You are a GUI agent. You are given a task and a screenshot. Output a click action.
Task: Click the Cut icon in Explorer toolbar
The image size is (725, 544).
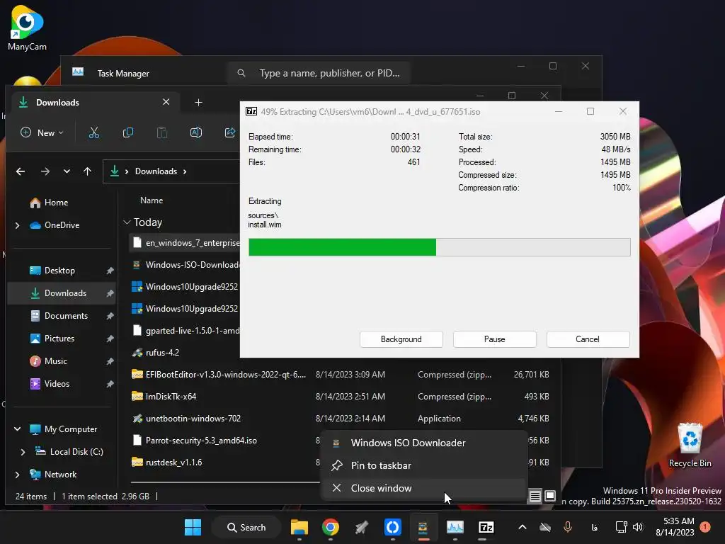coord(94,132)
